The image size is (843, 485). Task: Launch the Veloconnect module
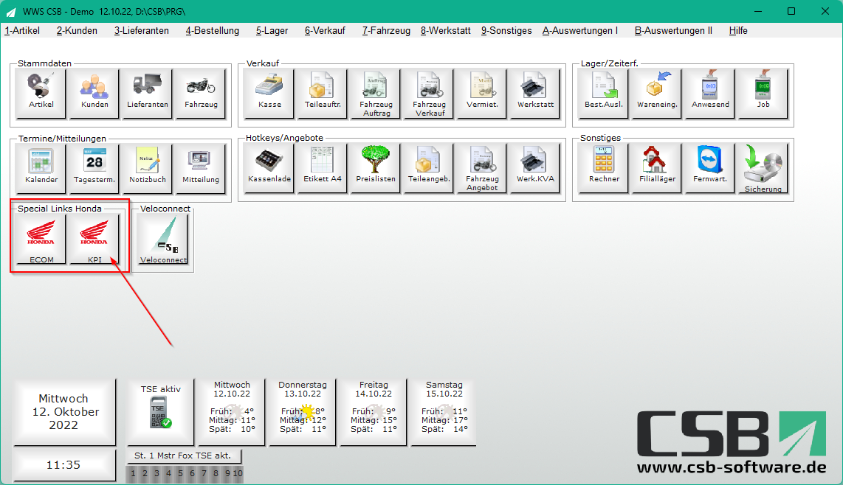click(164, 240)
